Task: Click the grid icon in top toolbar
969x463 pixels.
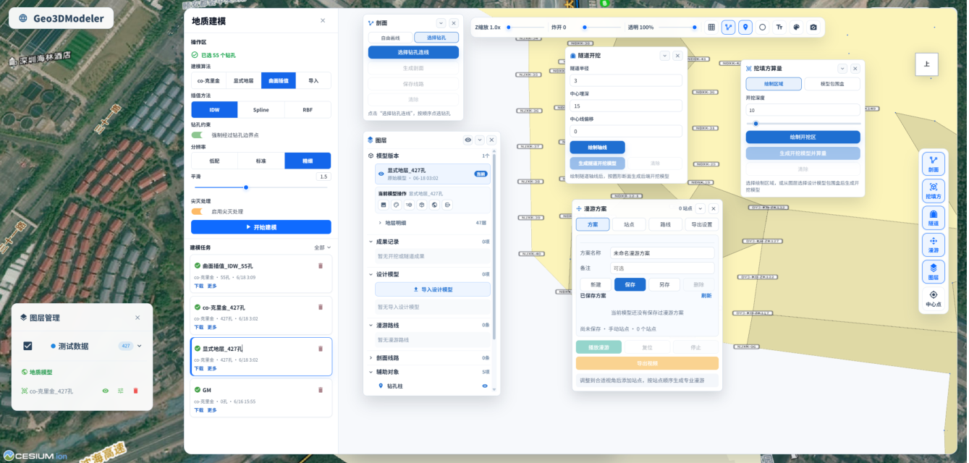Action: pyautogui.click(x=711, y=27)
